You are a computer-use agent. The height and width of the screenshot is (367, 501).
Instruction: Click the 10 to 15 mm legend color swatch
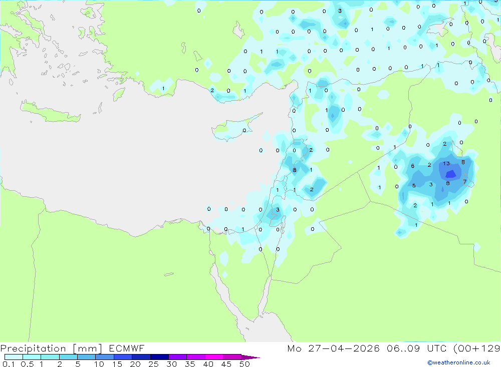(105, 357)
